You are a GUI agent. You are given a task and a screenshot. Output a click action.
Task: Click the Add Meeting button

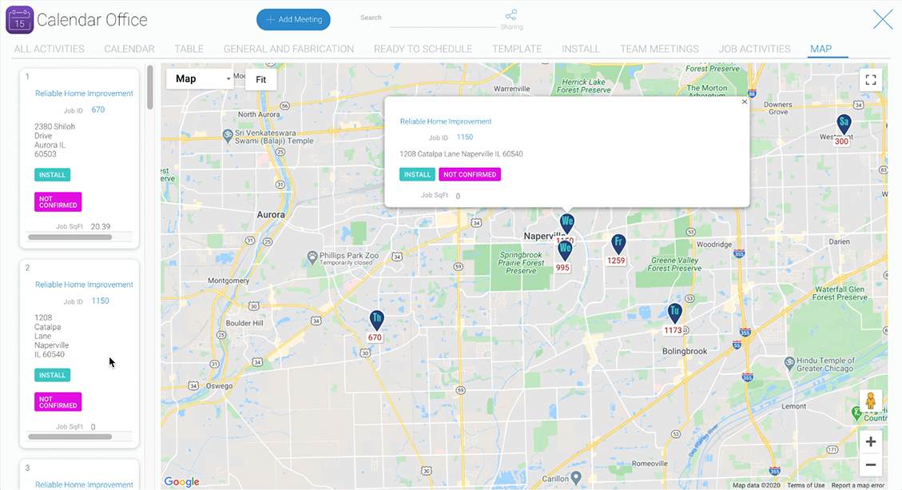[293, 19]
